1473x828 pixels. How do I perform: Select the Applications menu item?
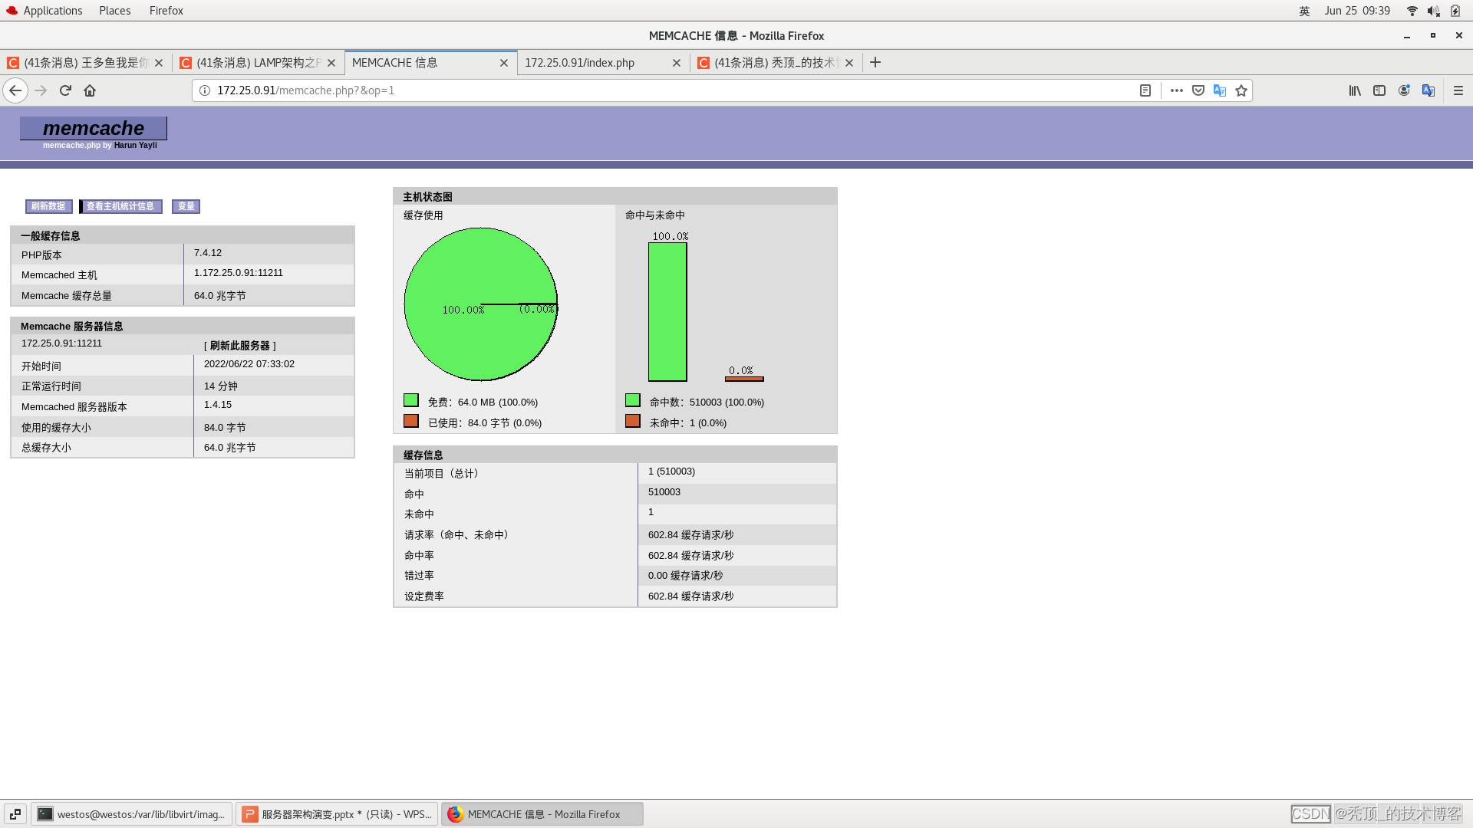coord(51,10)
